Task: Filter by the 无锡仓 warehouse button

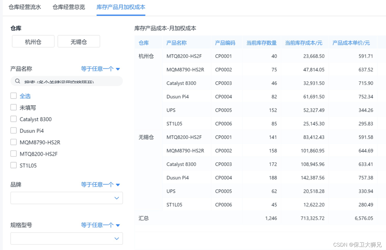Action: [x=79, y=41]
